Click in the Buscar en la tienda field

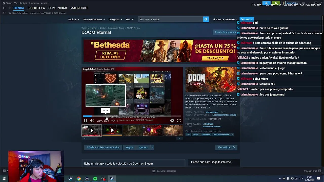pos(170,19)
